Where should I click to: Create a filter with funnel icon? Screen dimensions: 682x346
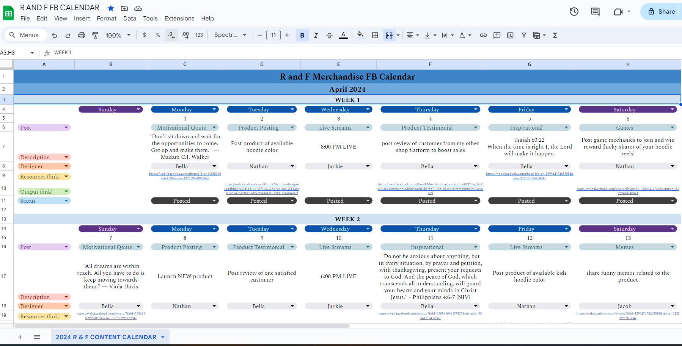tap(524, 35)
